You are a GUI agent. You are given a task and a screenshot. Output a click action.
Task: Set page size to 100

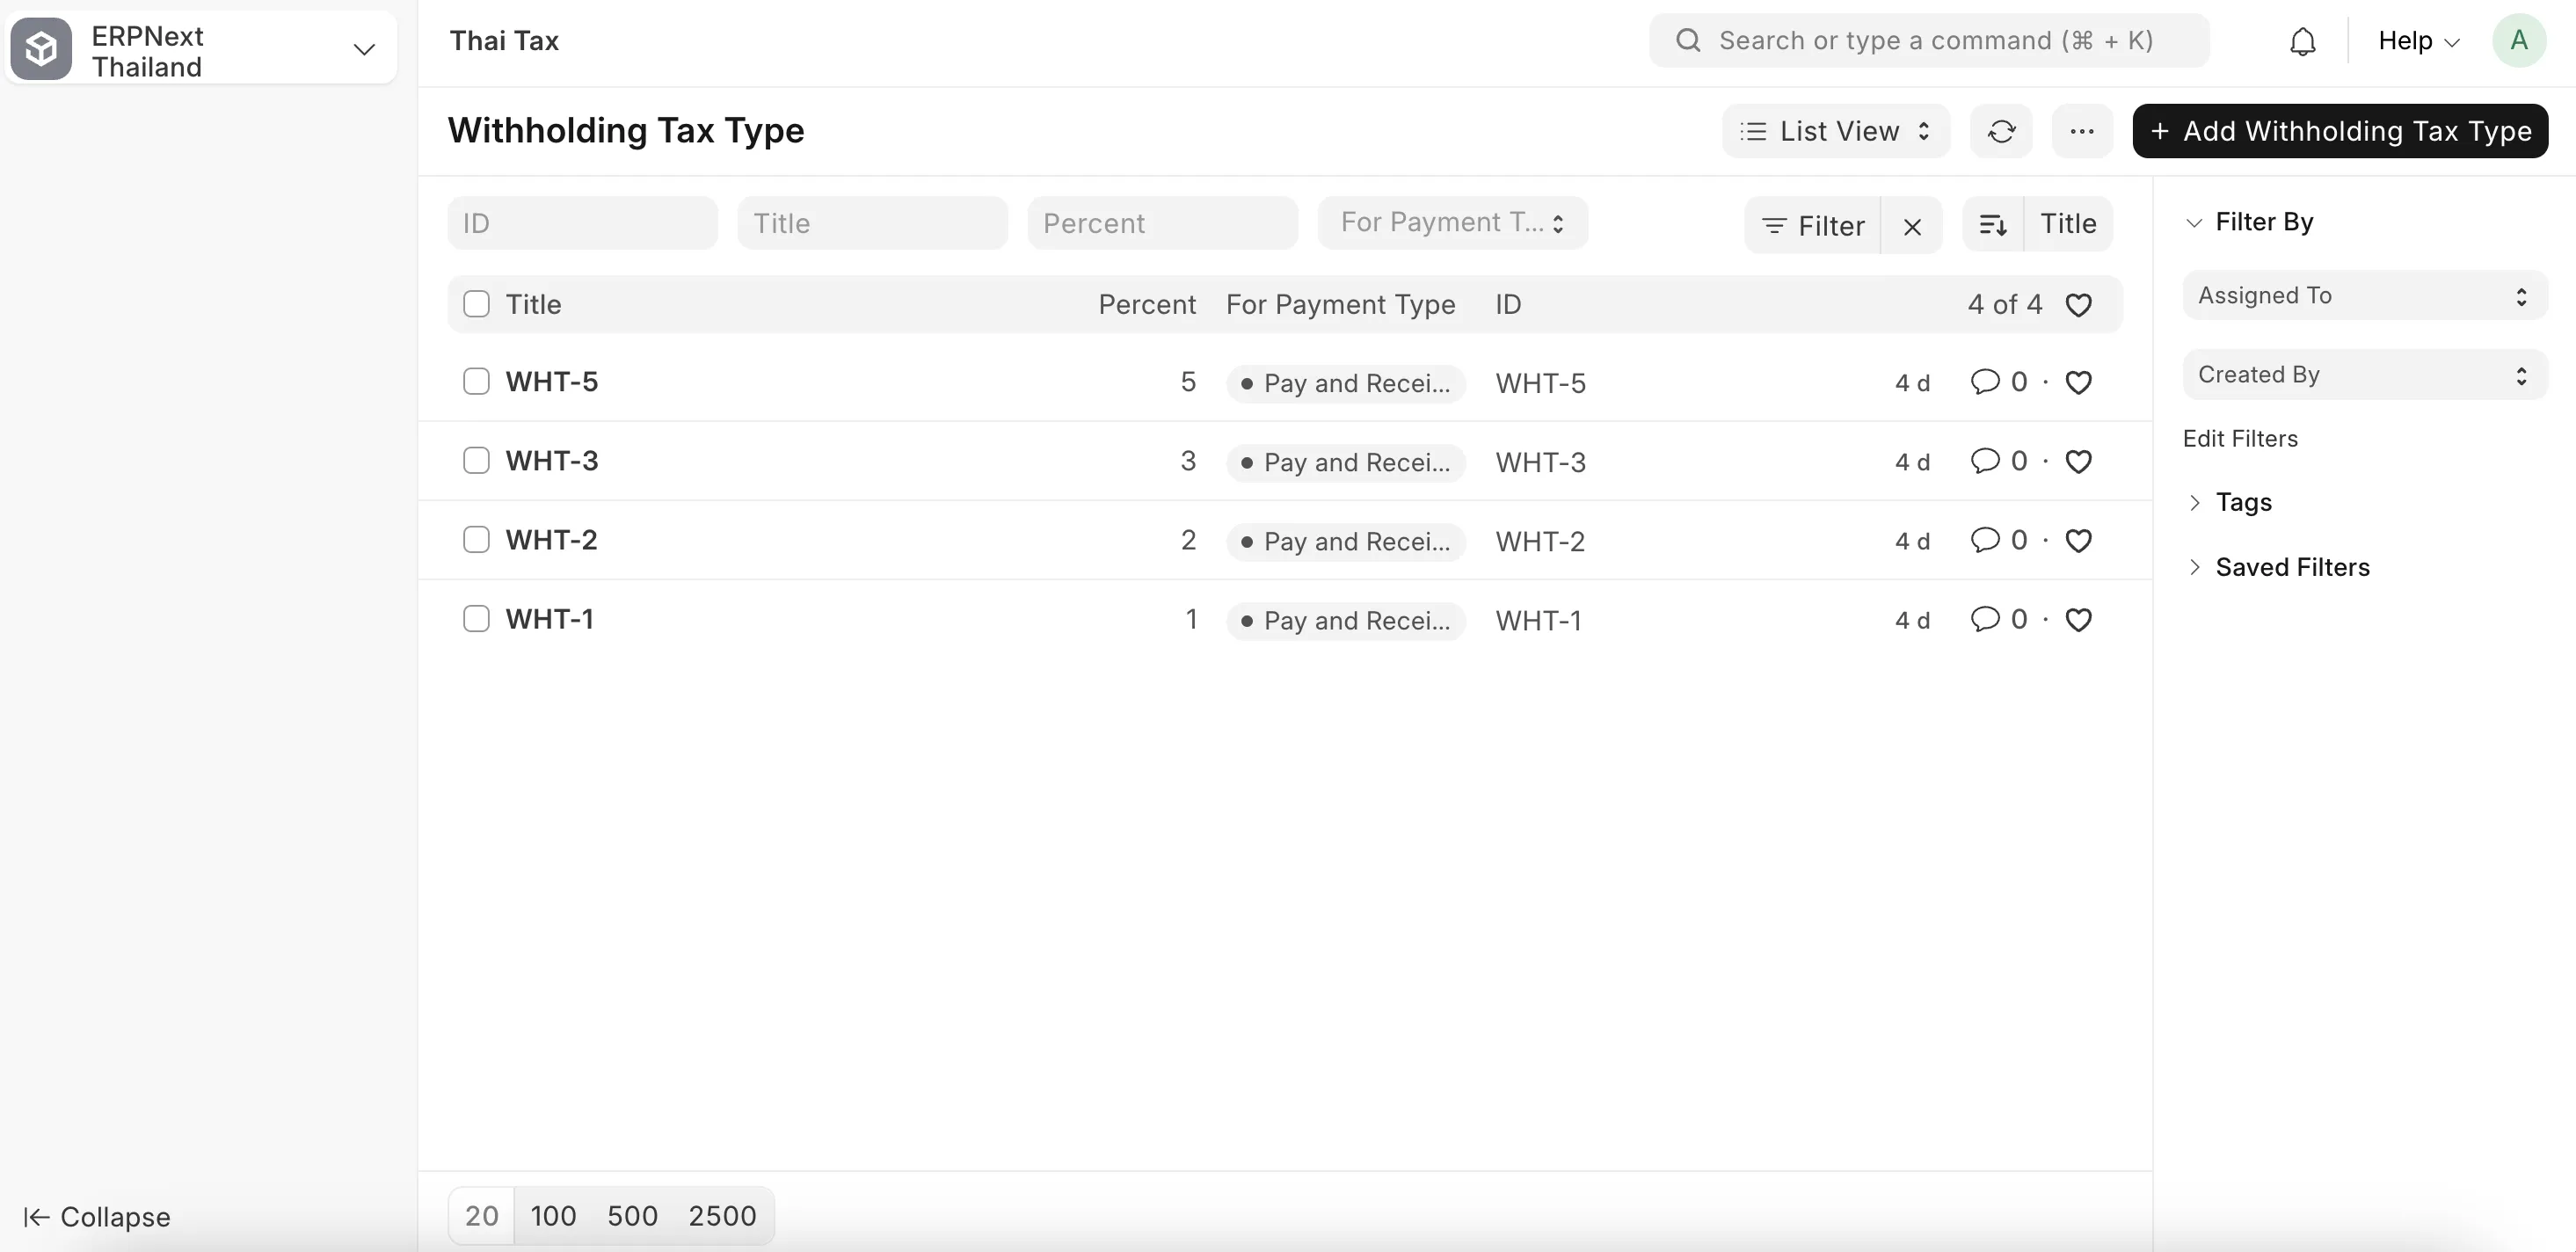(x=553, y=1216)
